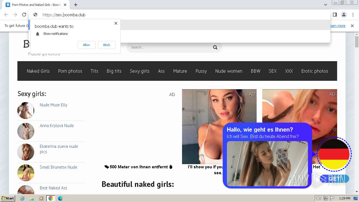Click the German flag circle icon
This screenshot has height=202, width=359.
coord(334,154)
